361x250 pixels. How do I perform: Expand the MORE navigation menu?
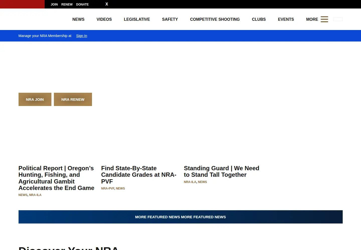pos(312,19)
